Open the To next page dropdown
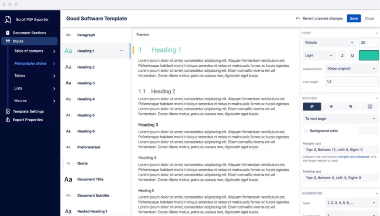Viewport: 380px width, 216px height. click(341, 118)
